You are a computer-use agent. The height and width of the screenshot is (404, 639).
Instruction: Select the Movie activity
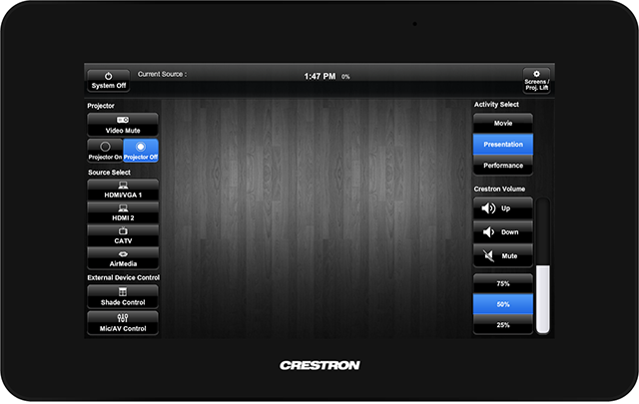(x=503, y=123)
